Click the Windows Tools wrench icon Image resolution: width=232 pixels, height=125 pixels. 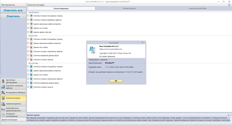(x=3, y=92)
